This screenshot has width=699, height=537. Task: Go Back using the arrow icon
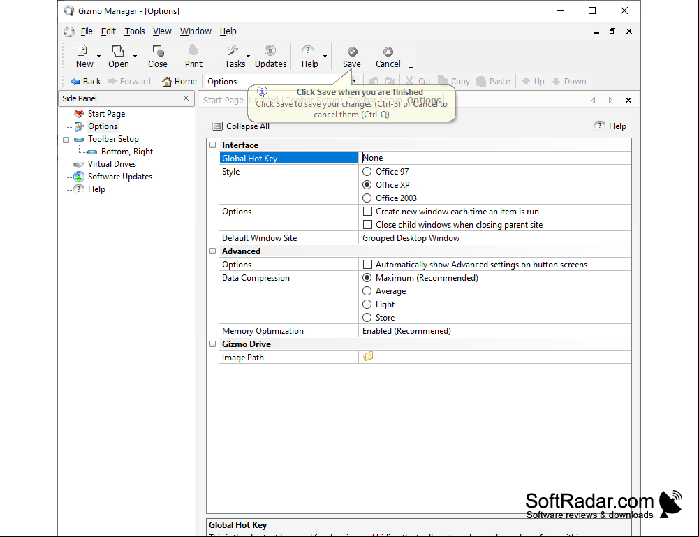tap(75, 82)
